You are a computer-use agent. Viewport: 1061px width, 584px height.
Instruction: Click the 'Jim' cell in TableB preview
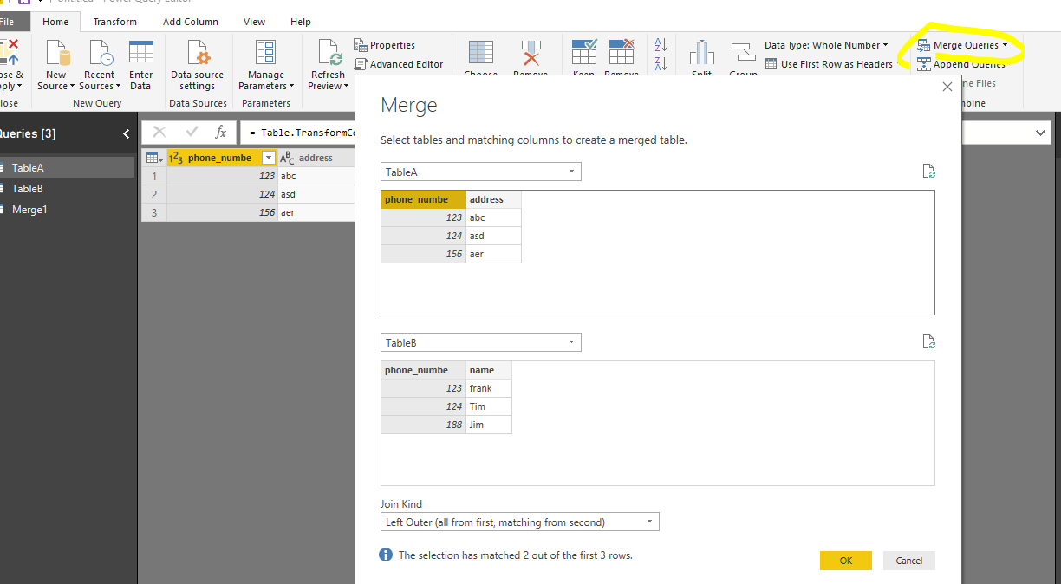pyautogui.click(x=489, y=425)
